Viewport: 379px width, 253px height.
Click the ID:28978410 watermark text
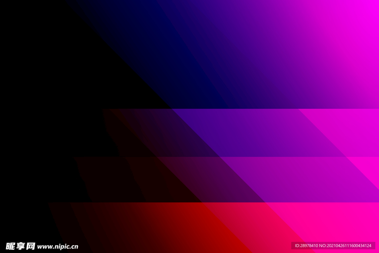[307, 246]
